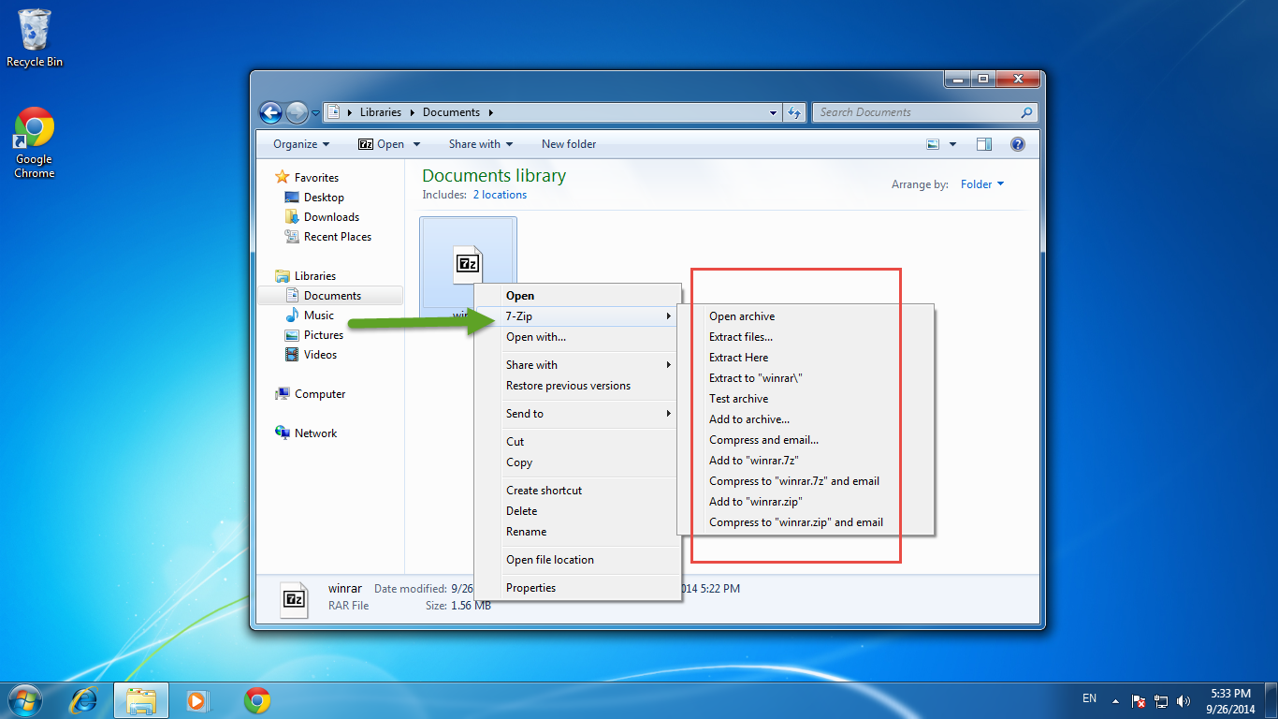Select Pictures library in sidebar

coord(323,335)
